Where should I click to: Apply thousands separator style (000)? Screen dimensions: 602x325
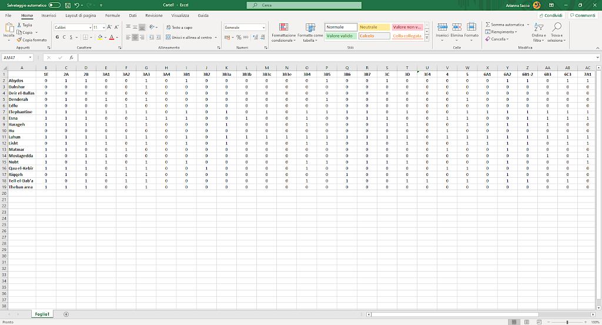click(x=246, y=37)
